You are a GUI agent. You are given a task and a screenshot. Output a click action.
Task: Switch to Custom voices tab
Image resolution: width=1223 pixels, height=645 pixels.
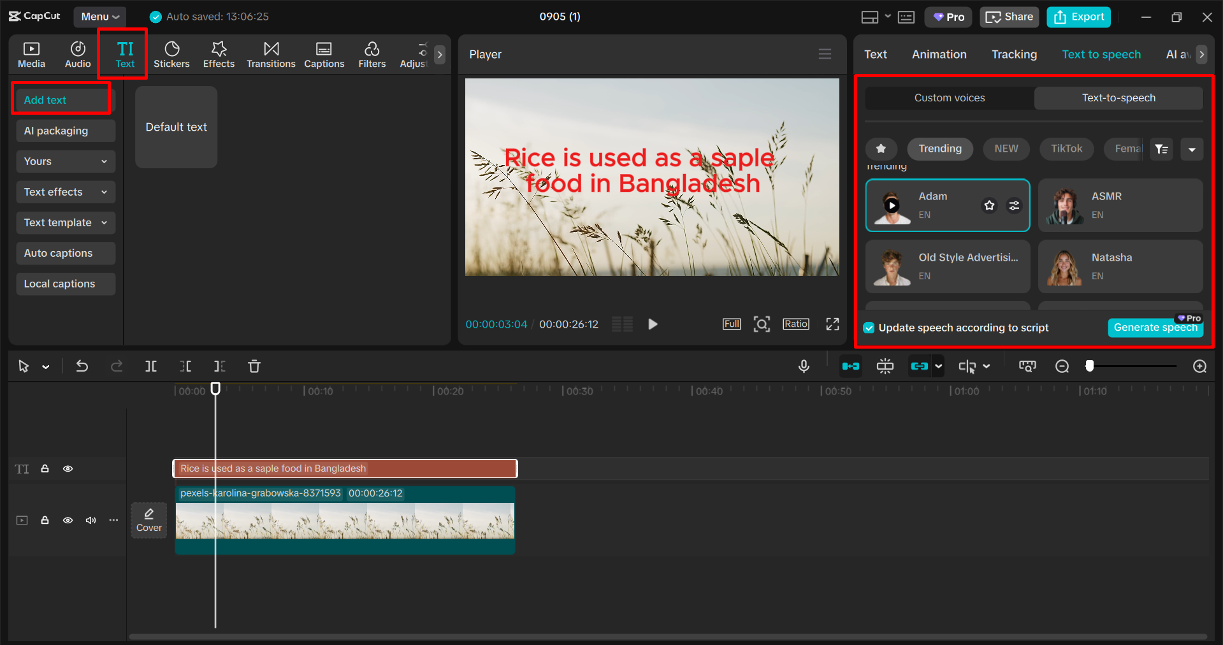949,98
